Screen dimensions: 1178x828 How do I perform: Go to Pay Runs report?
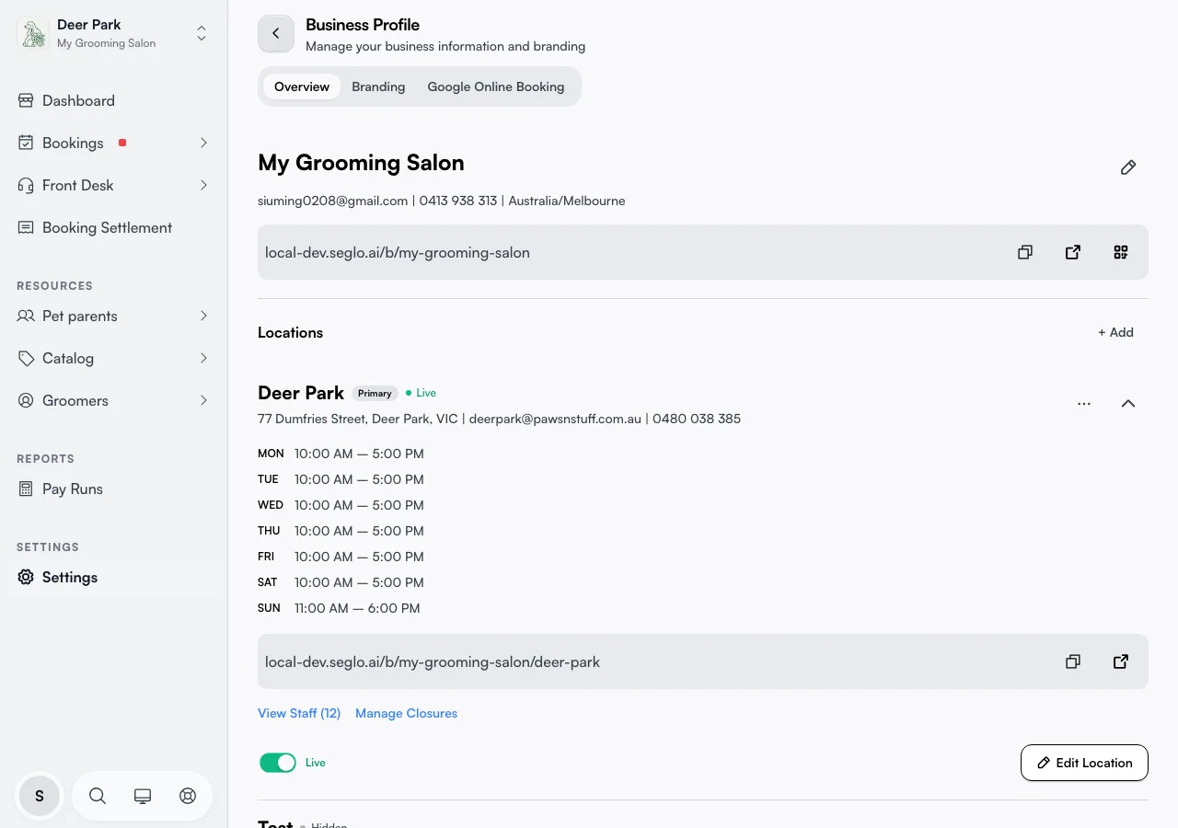tap(113, 489)
